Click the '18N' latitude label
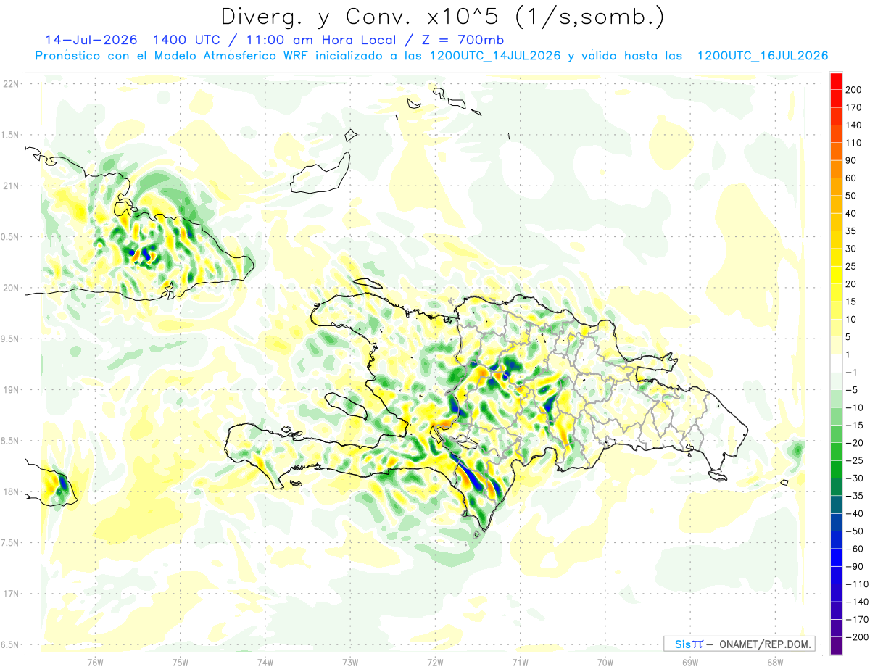Screen dimensions: 870x672 pos(10,491)
